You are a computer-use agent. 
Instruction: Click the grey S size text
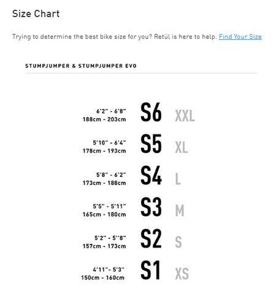[x=178, y=243]
